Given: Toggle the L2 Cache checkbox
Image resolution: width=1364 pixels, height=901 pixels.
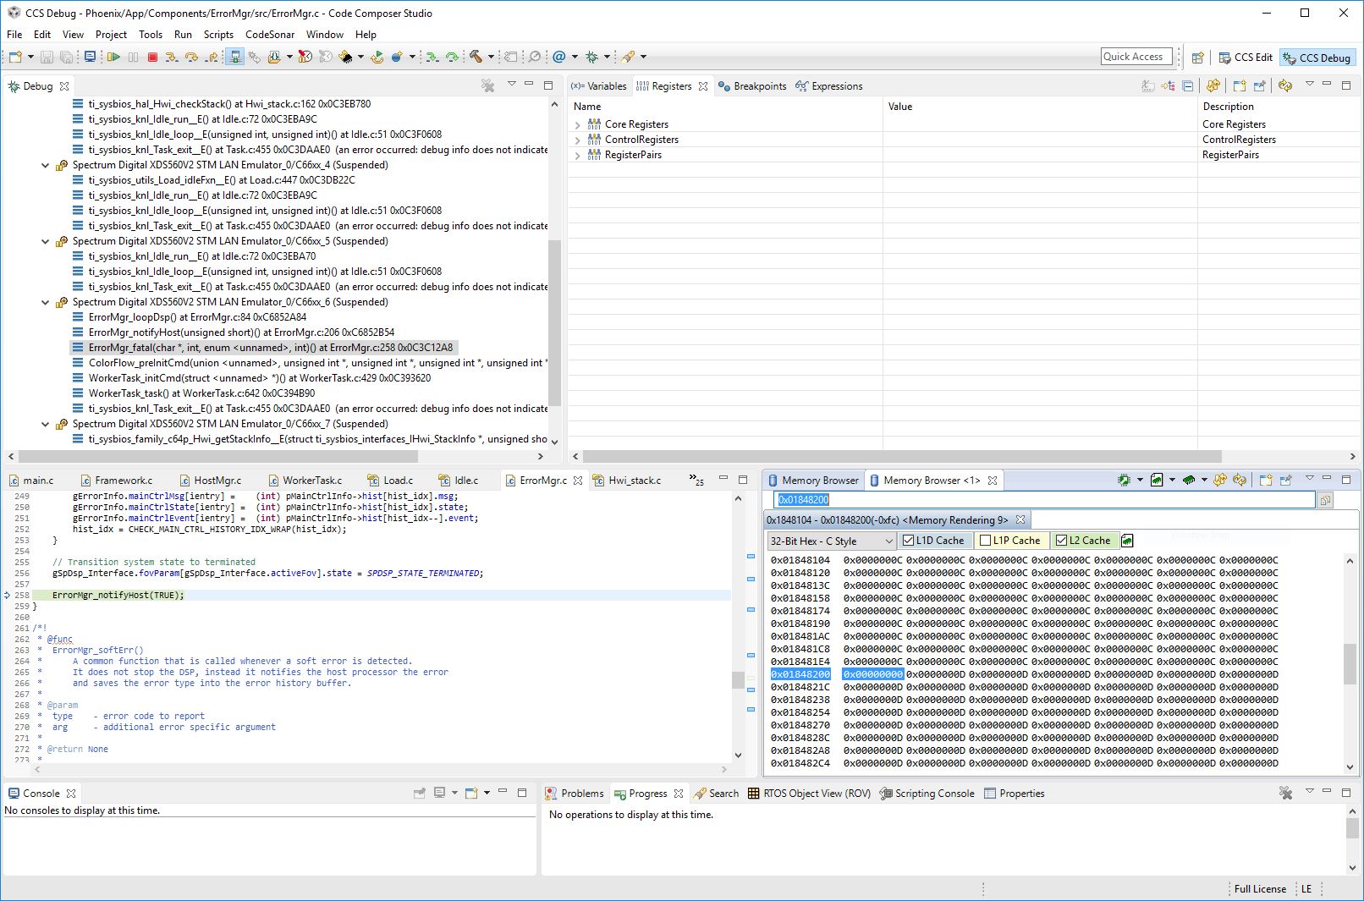Looking at the screenshot, I should [x=1061, y=541].
